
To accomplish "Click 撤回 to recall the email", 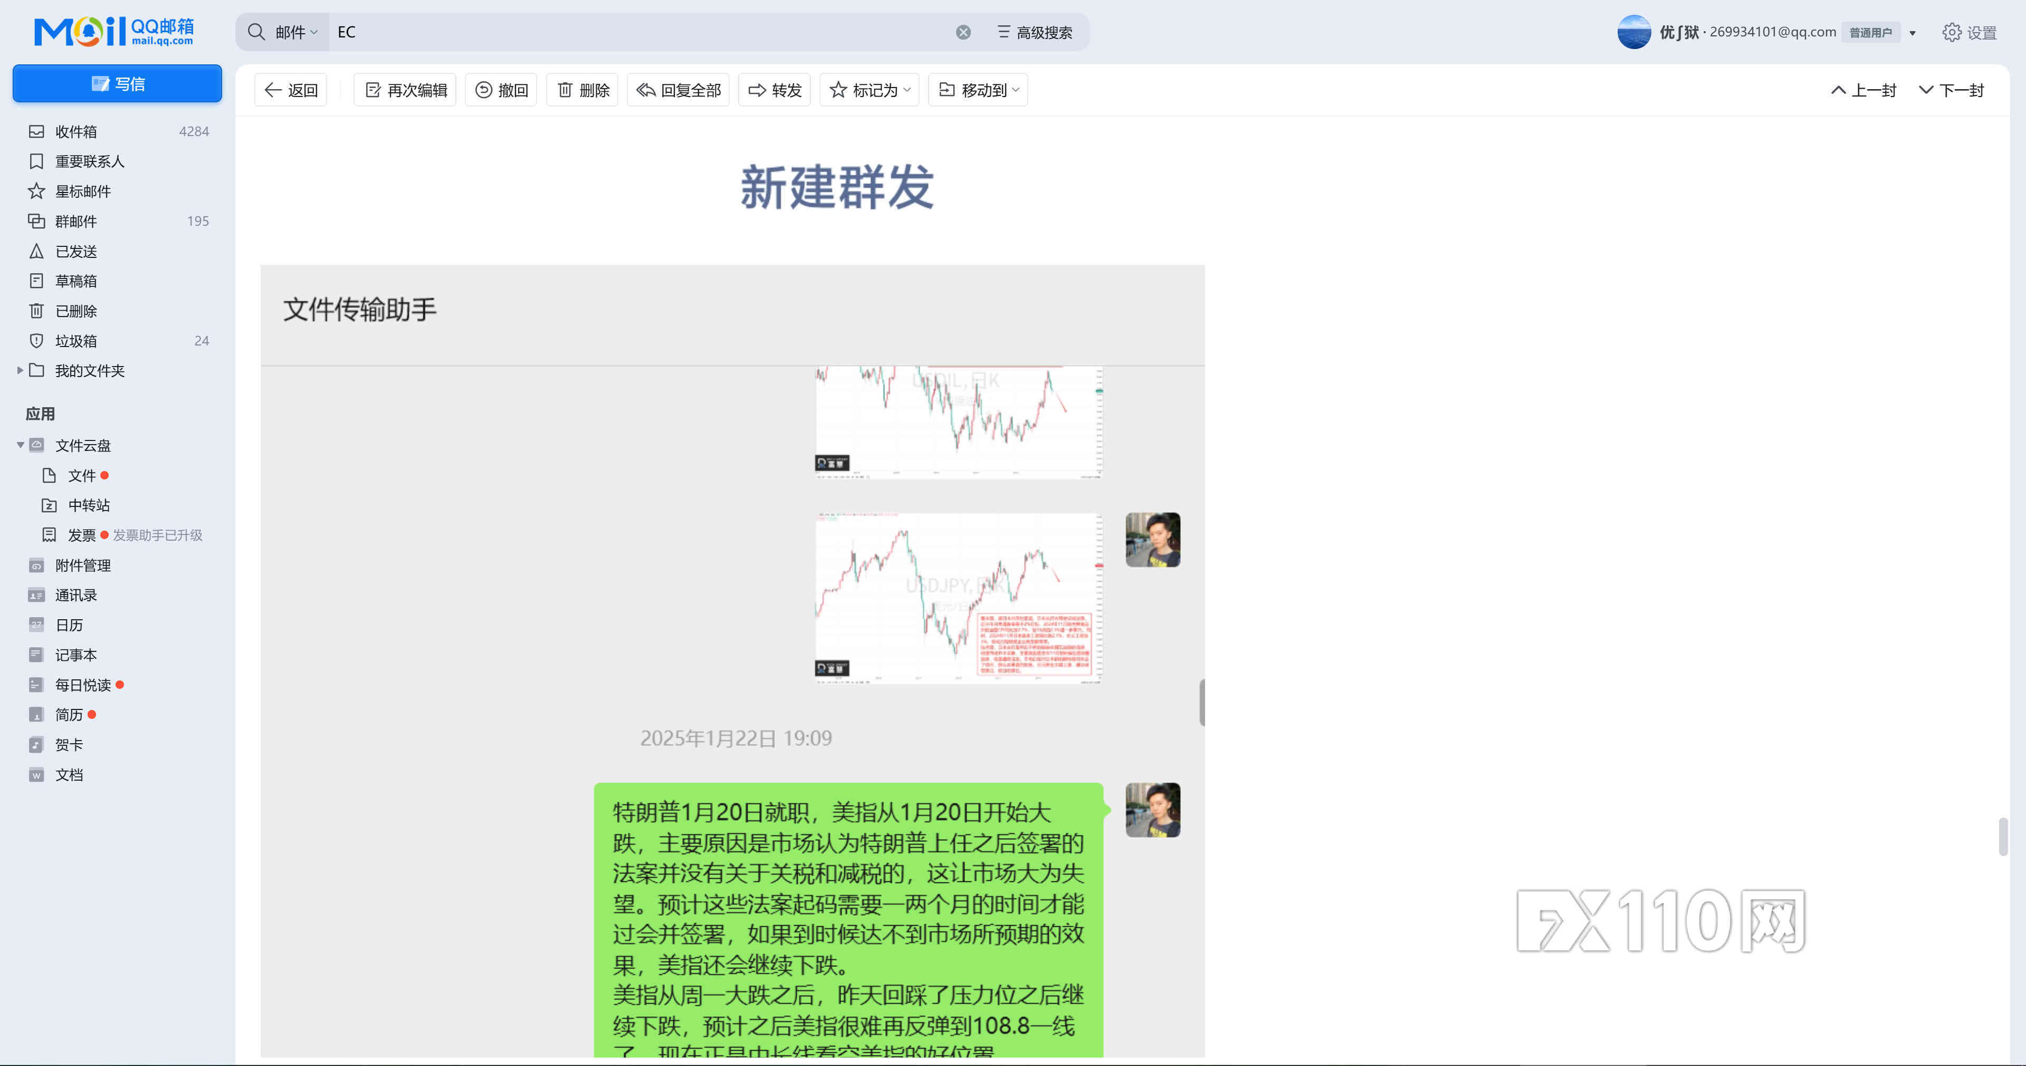I will 501,90.
